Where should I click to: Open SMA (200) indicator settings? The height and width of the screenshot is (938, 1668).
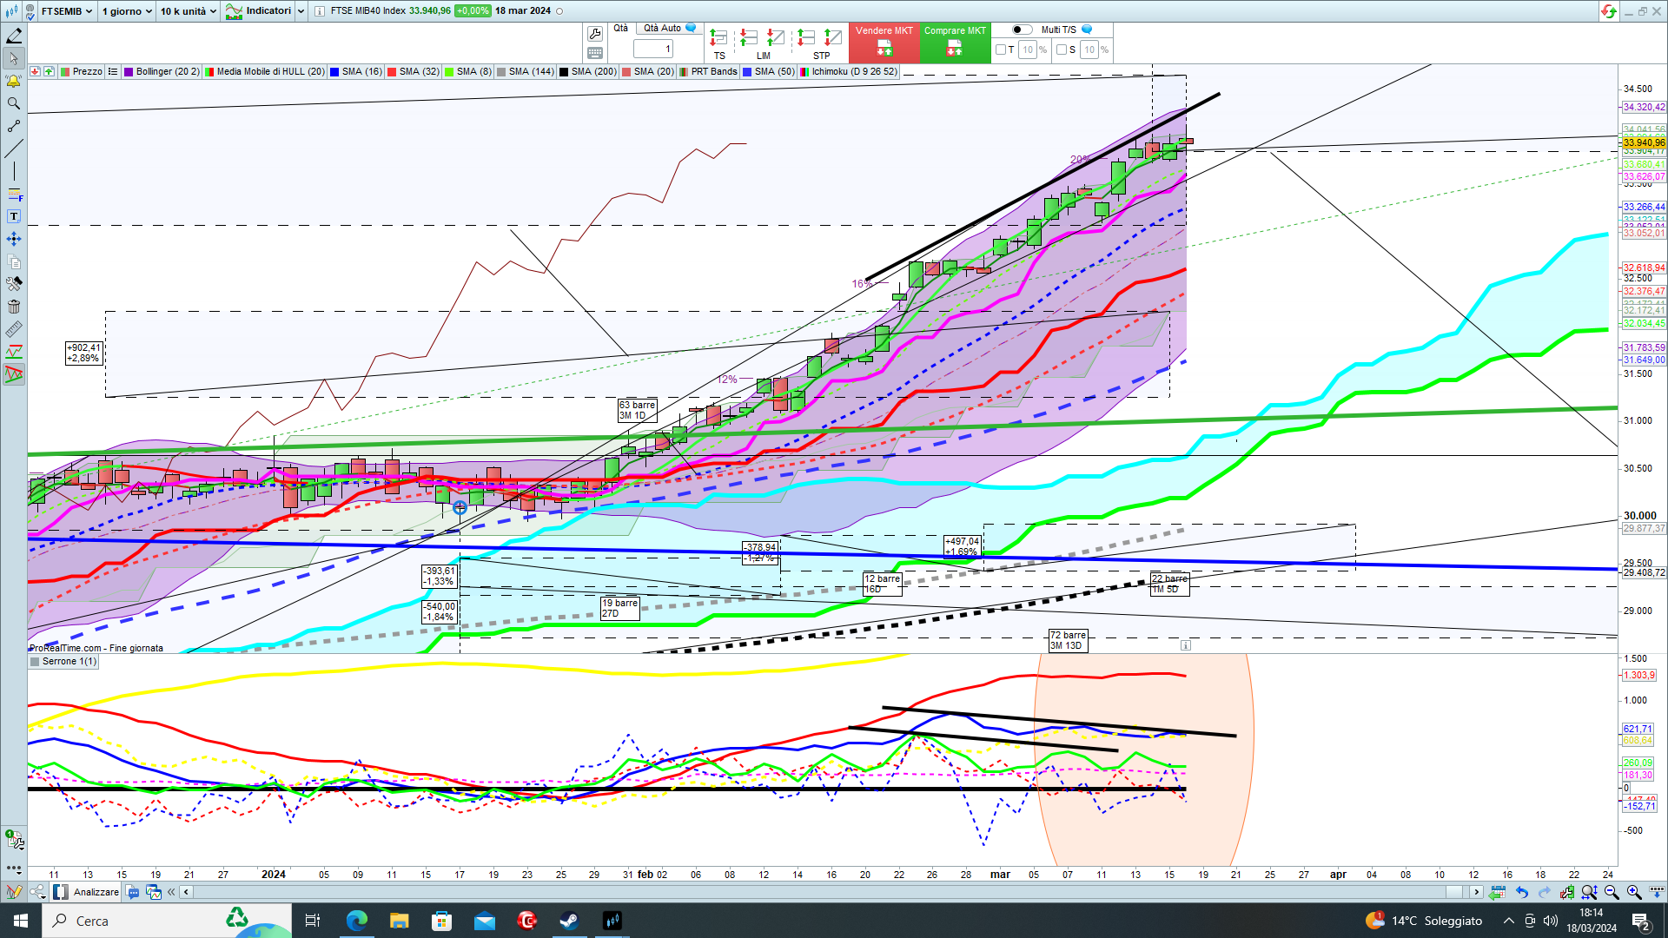coord(588,71)
